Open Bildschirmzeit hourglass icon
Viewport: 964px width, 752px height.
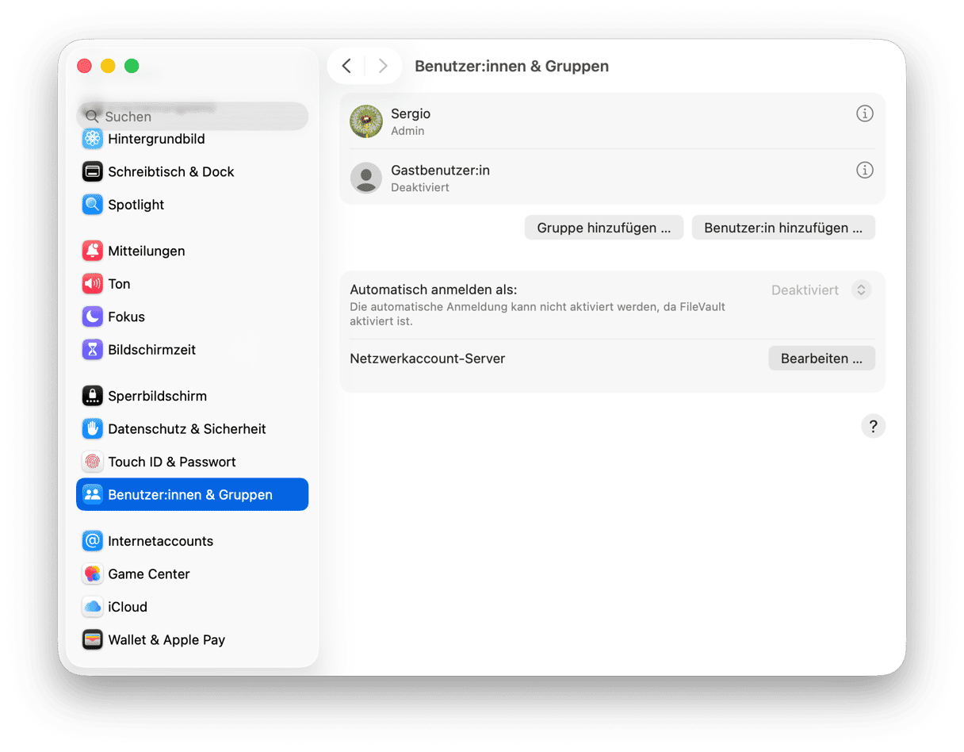coord(93,350)
